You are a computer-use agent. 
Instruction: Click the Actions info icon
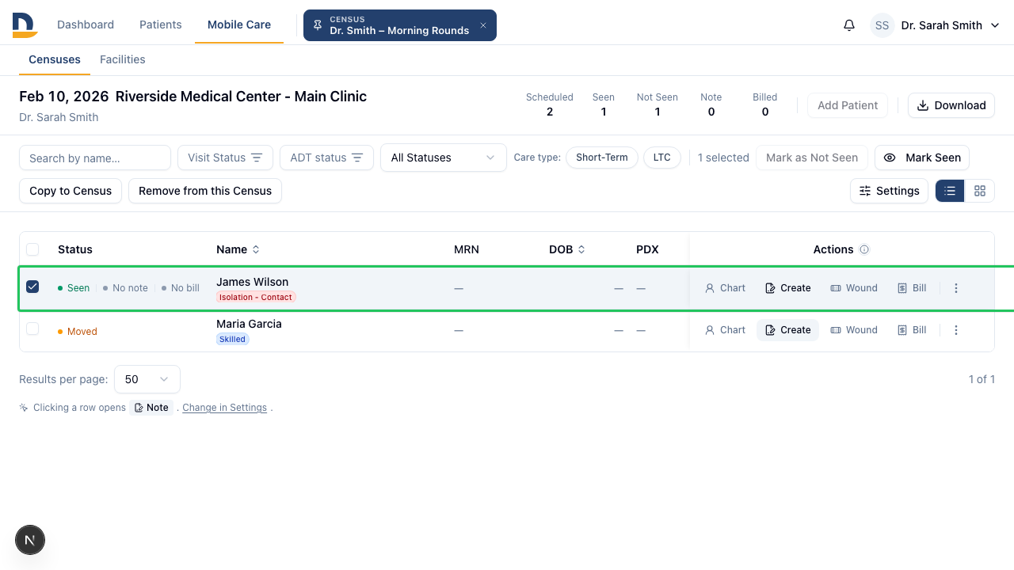click(864, 249)
